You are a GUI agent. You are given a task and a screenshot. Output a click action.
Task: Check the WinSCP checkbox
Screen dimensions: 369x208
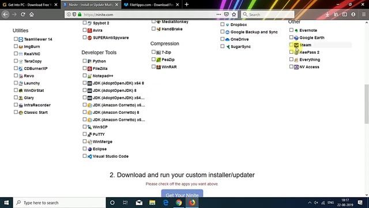click(x=85, y=127)
